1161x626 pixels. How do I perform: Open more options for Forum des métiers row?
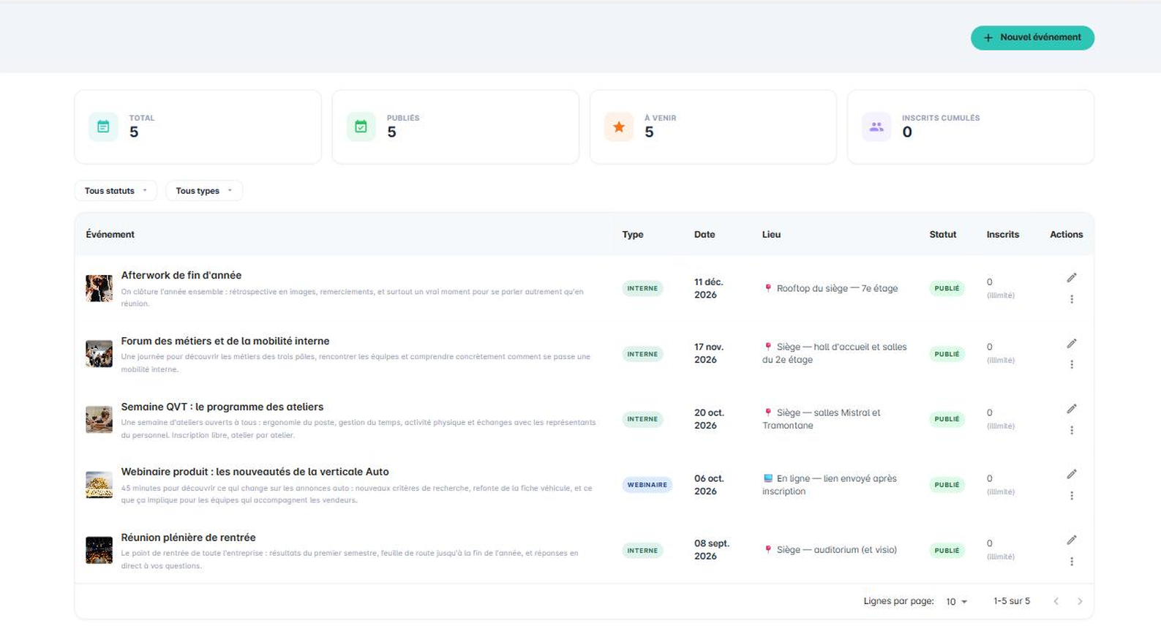click(x=1072, y=364)
